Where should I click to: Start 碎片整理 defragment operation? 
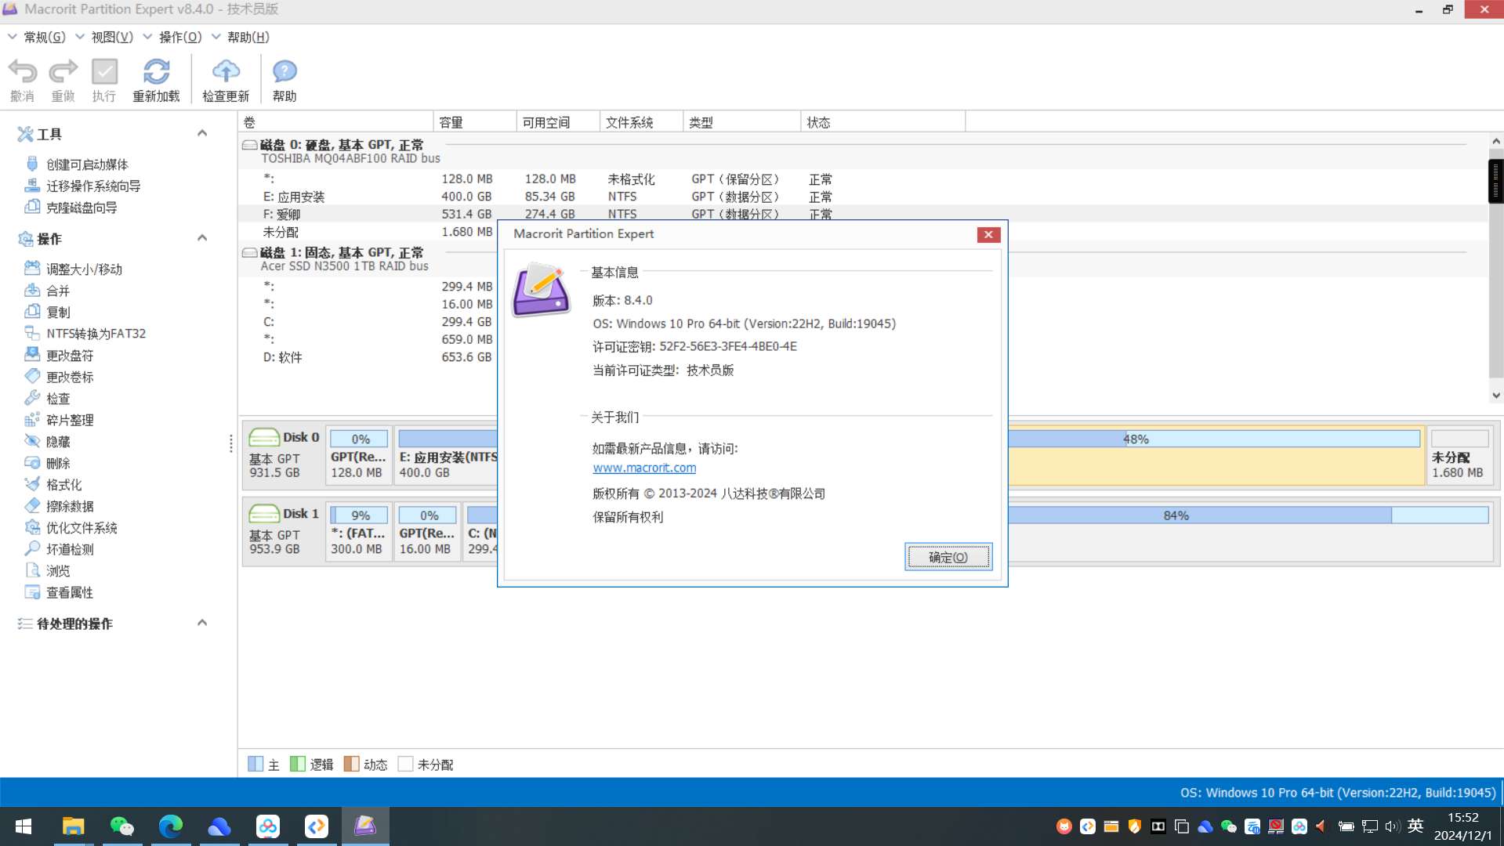pyautogui.click(x=59, y=420)
